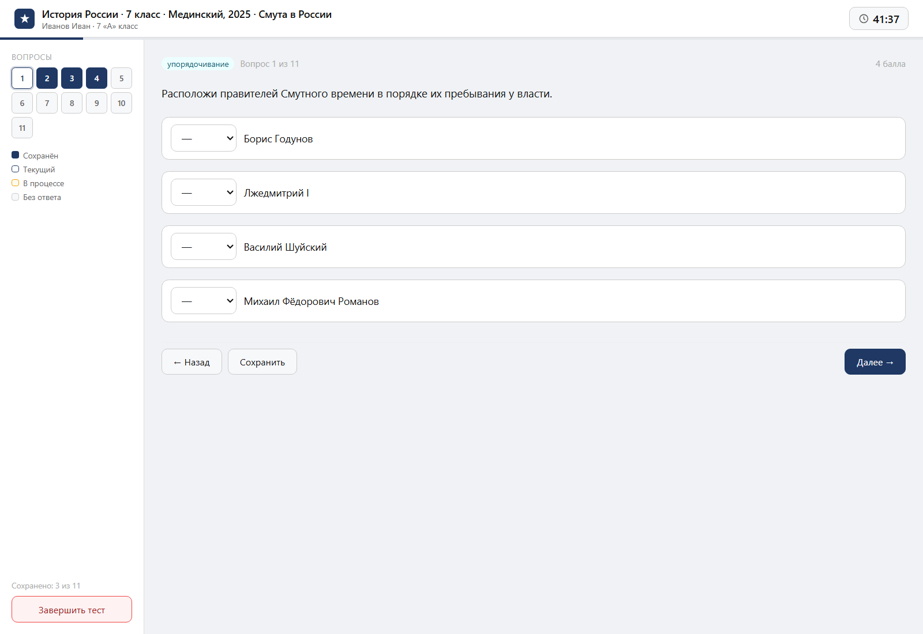The width and height of the screenshot is (923, 634).
Task: Click the Без ответа legend marker
Action: click(16, 197)
